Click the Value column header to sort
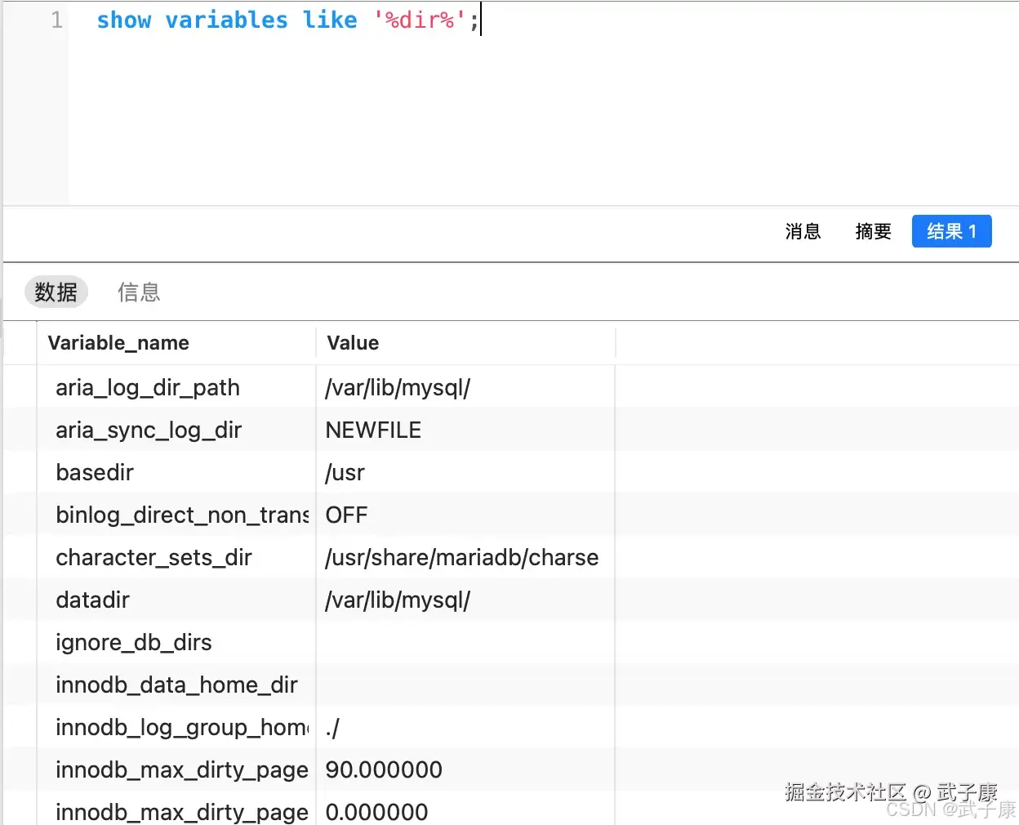1019x825 pixels. click(352, 342)
